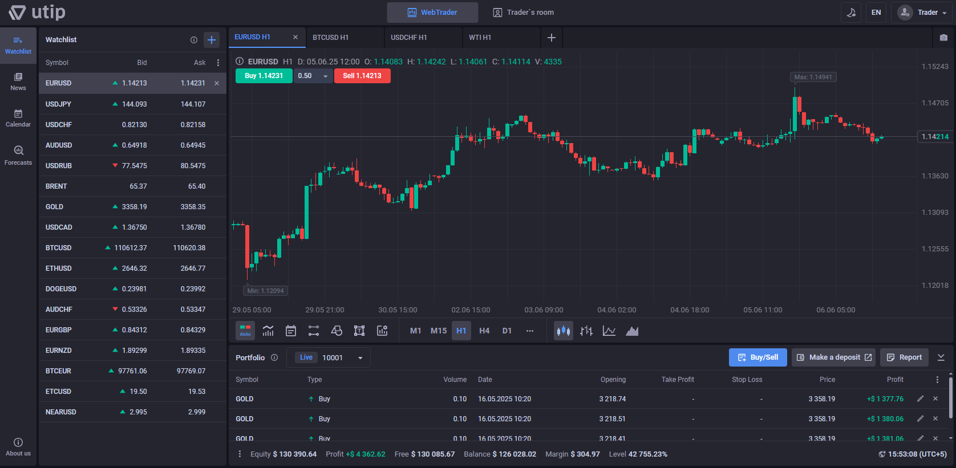
Task: Select area chart type
Action: [632, 331]
